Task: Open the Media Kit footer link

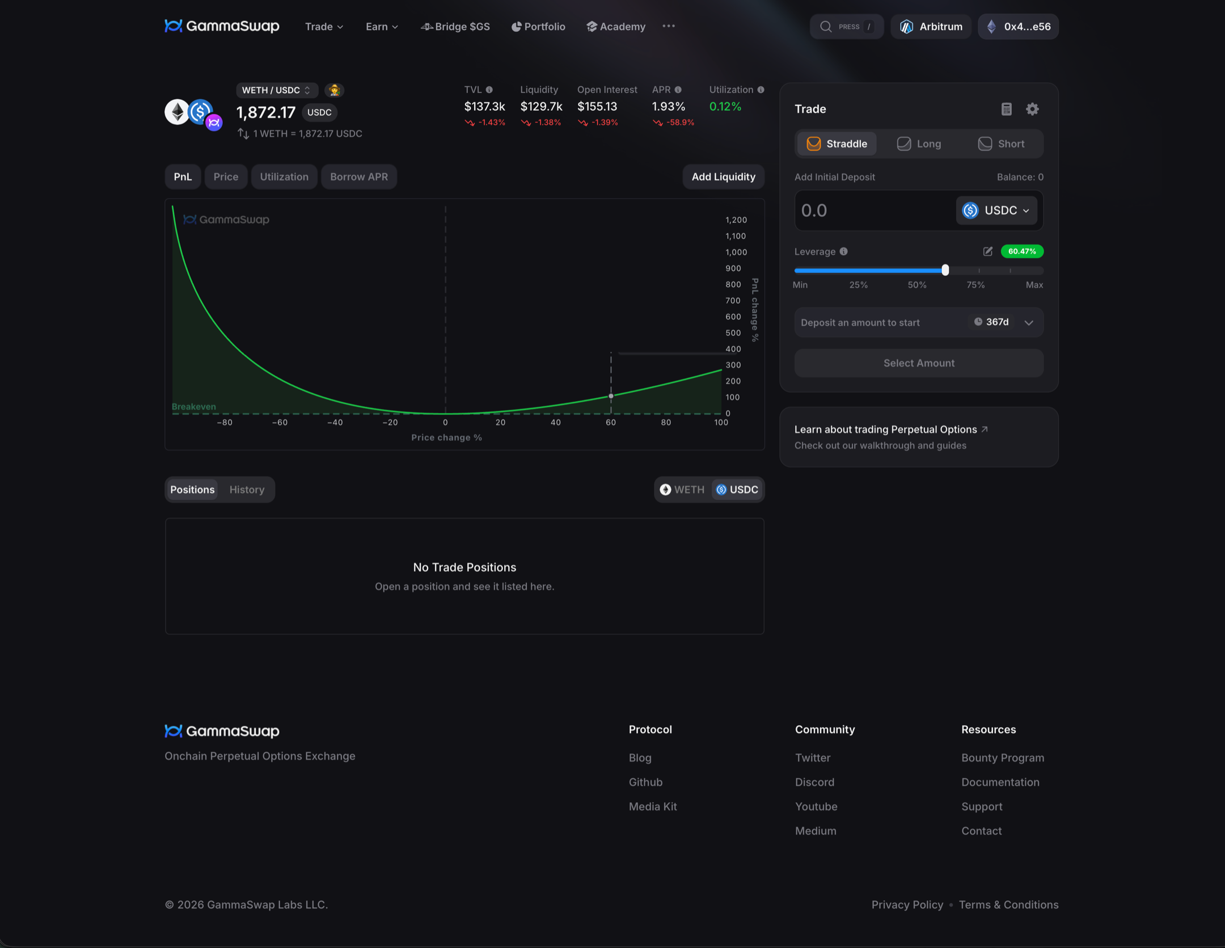Action: 652,806
